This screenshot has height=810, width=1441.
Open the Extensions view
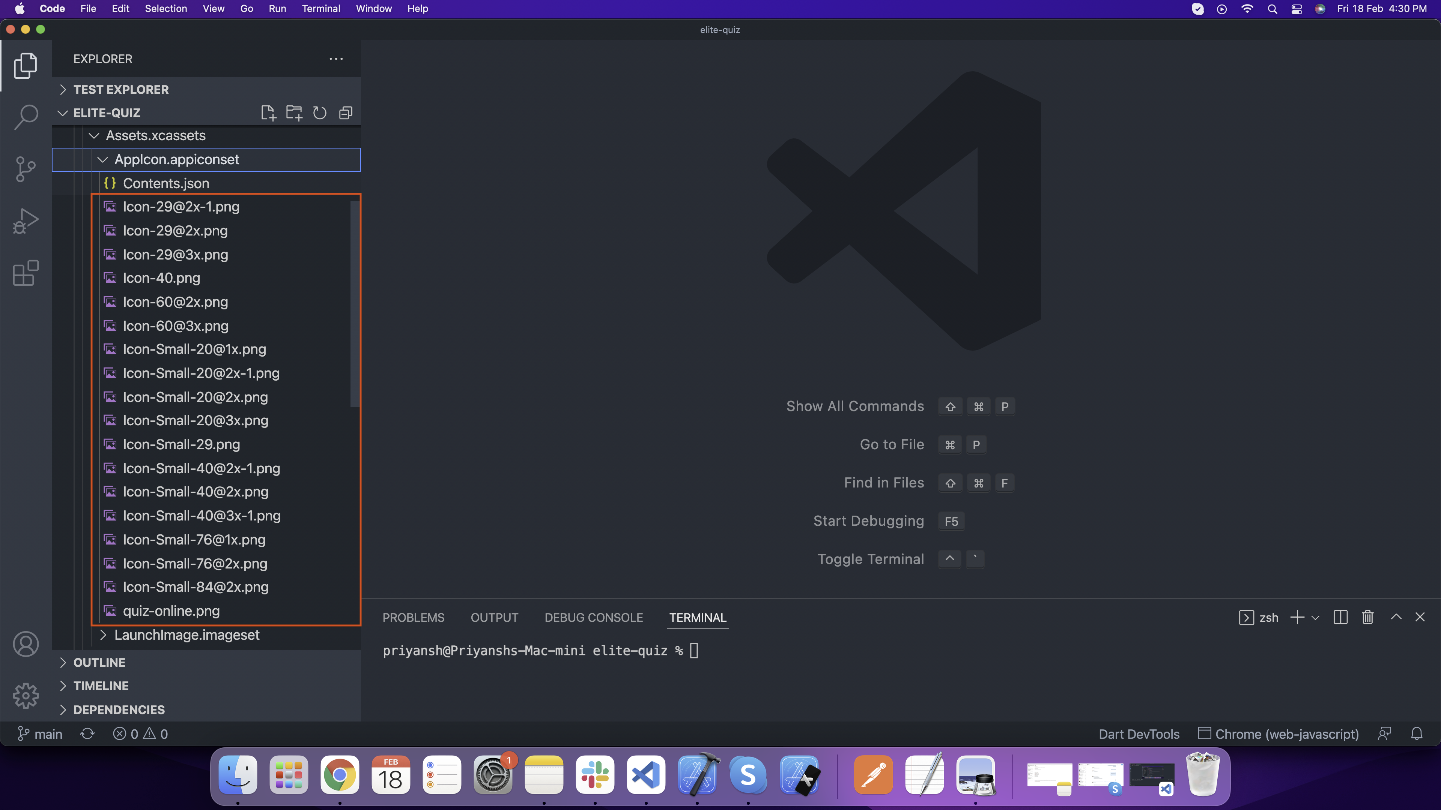pos(26,273)
